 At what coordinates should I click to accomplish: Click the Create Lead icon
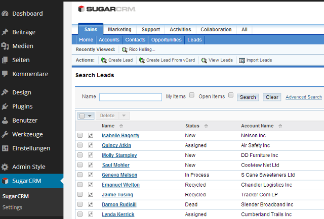tap(104, 60)
